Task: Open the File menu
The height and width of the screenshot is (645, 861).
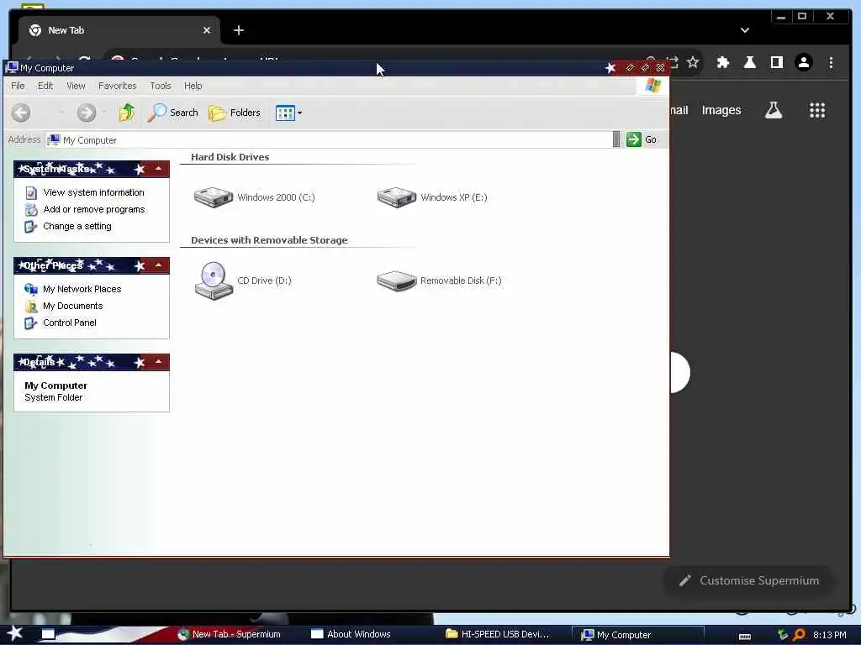Action: click(x=18, y=86)
